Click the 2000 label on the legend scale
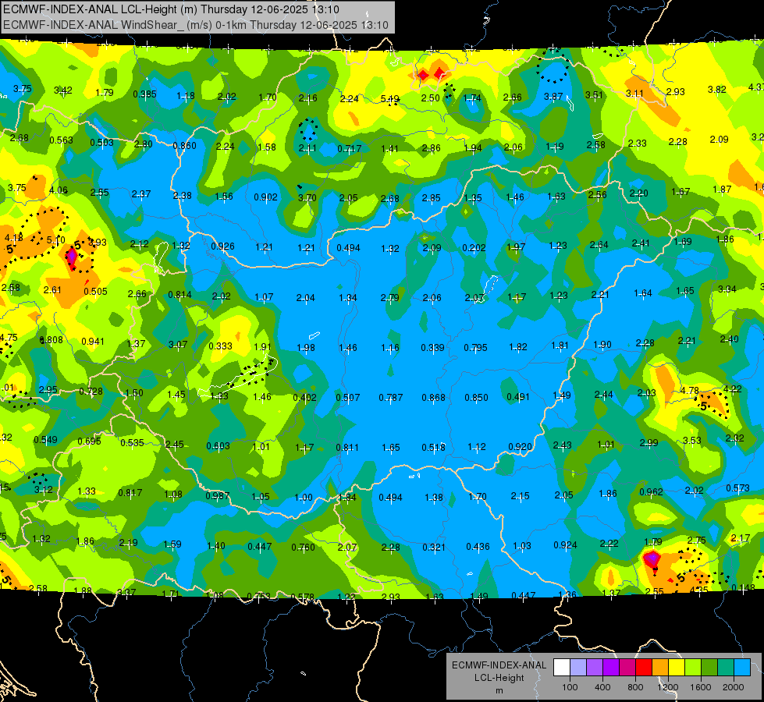Viewport: 764px width, 702px height. 734,687
